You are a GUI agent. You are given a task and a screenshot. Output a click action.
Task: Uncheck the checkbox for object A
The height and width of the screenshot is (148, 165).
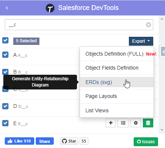(5, 54)
